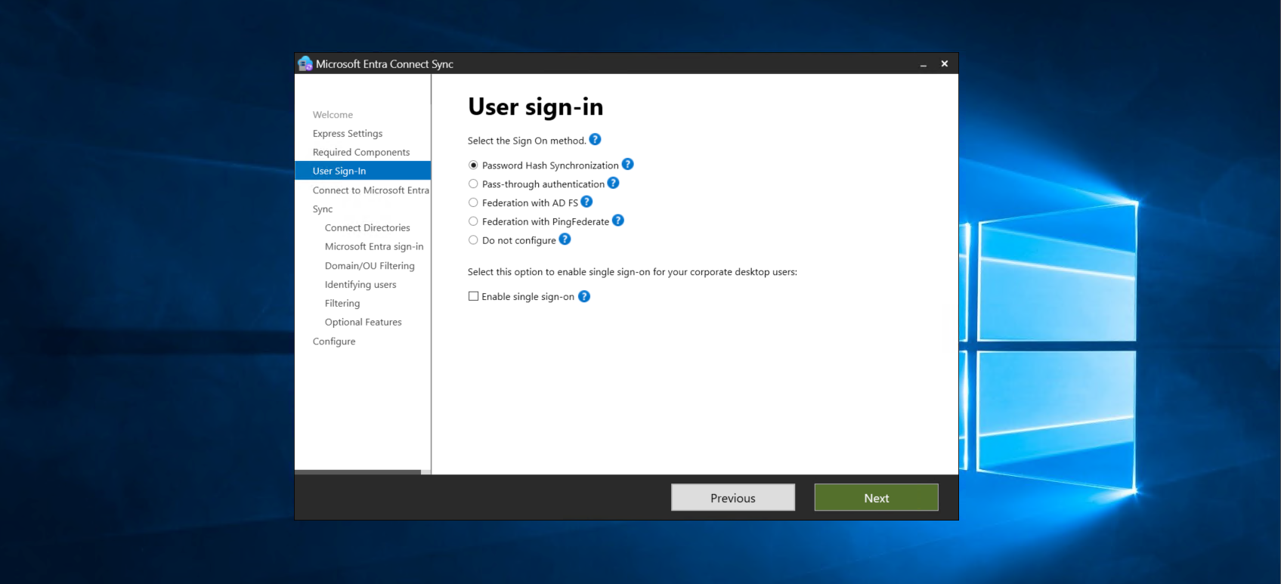1281x584 pixels.
Task: Go to Express Settings step in sidebar
Action: pyautogui.click(x=348, y=134)
